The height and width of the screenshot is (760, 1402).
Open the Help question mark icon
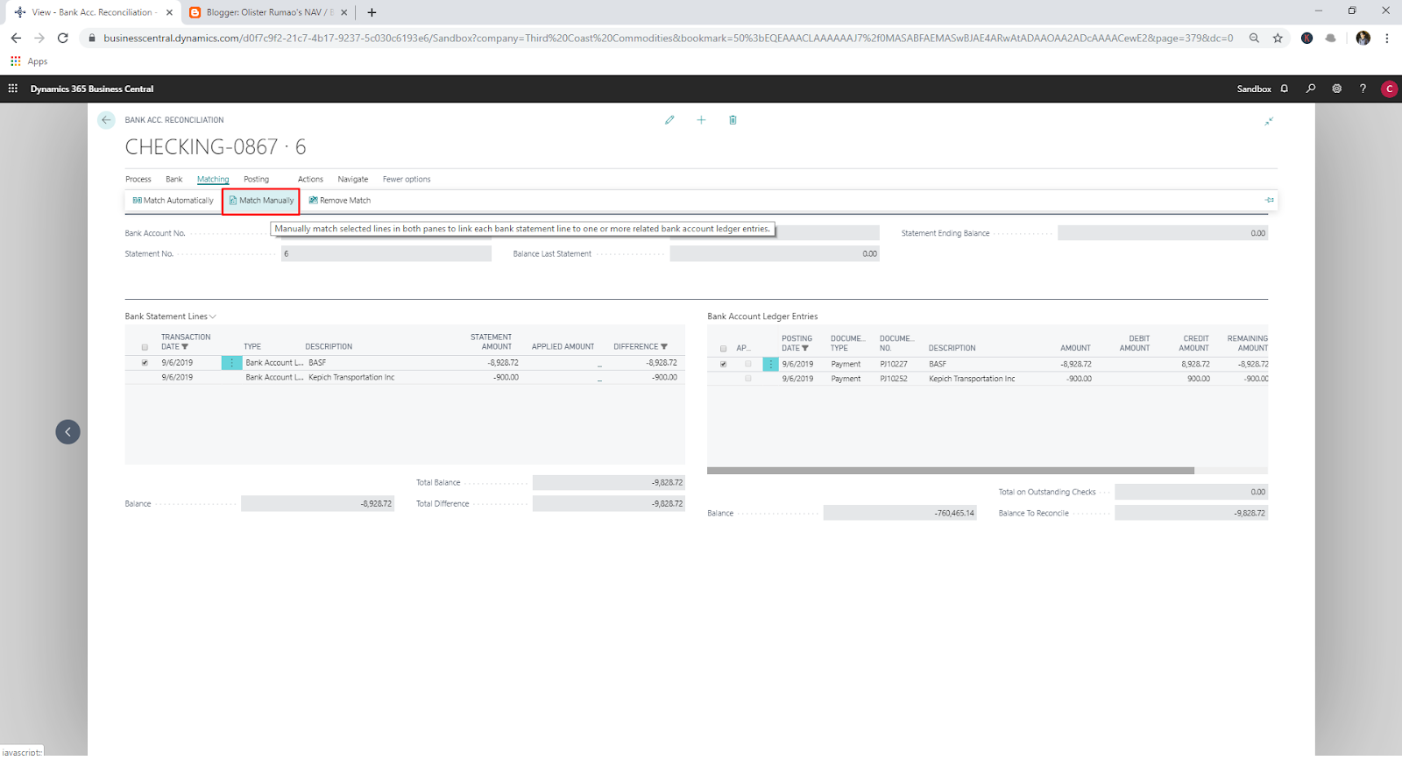click(1363, 89)
